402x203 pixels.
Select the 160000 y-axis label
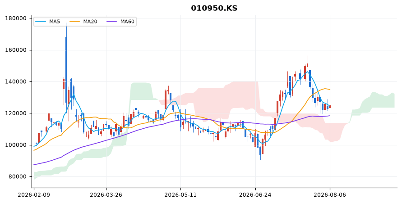point(16,50)
